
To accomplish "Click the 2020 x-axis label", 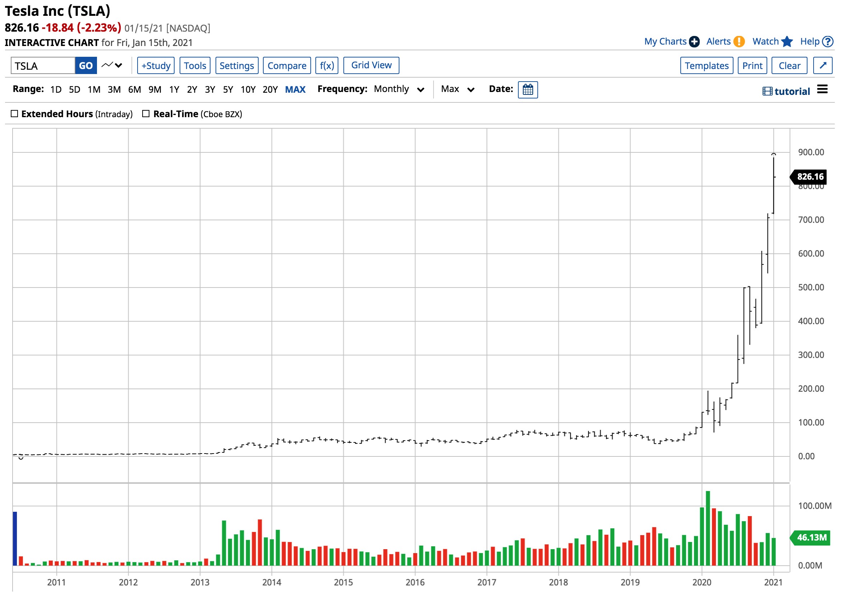I will tap(702, 582).
